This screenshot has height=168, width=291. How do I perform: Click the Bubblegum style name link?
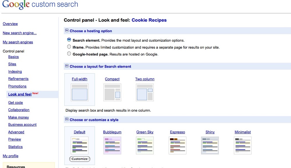point(112,132)
